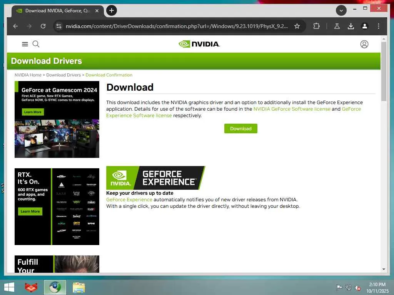Image resolution: width=394 pixels, height=295 pixels.
Task: Click Download Confirmation breadcrumb
Action: [109, 75]
